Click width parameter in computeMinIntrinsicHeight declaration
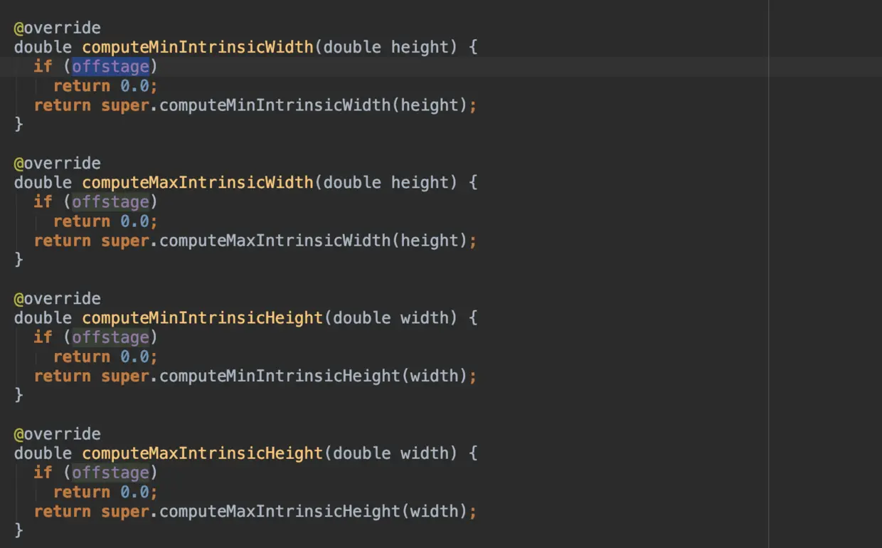882x548 pixels. [425, 318]
